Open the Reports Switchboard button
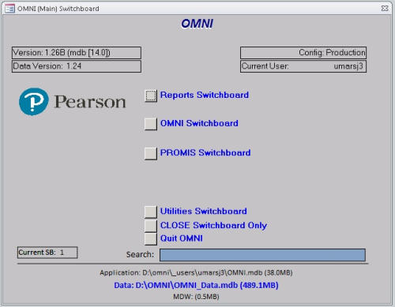The width and height of the screenshot is (395, 307). [151, 95]
